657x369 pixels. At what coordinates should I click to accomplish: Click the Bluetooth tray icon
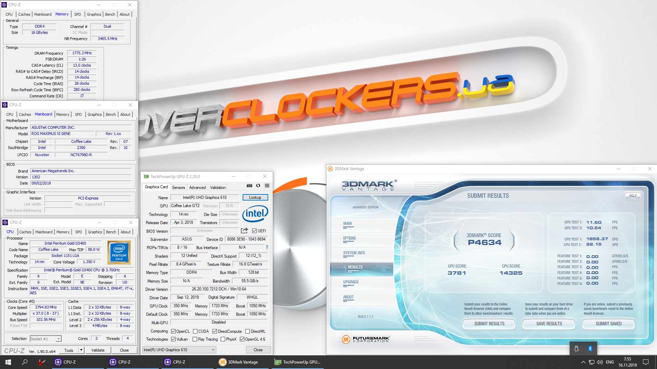point(590,348)
